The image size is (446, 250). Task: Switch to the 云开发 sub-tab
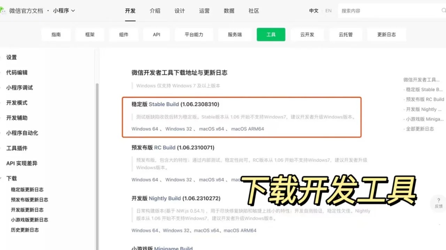pyautogui.click(x=307, y=34)
